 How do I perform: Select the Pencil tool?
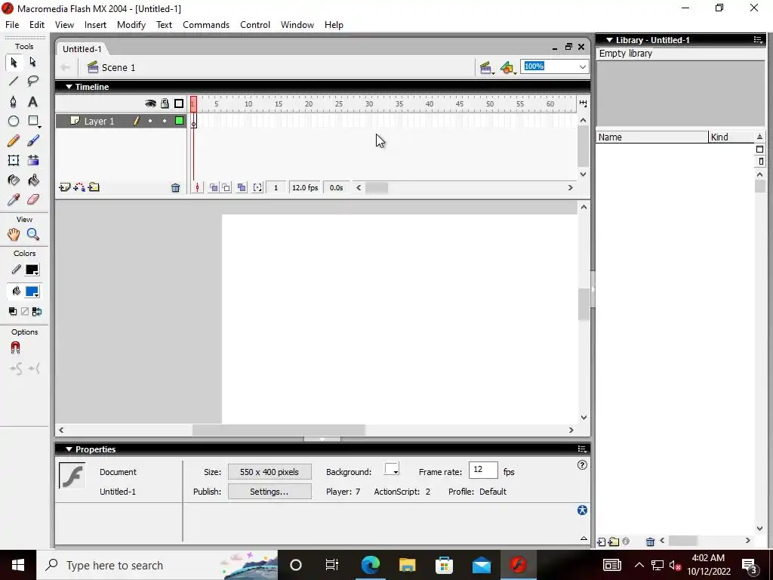14,141
